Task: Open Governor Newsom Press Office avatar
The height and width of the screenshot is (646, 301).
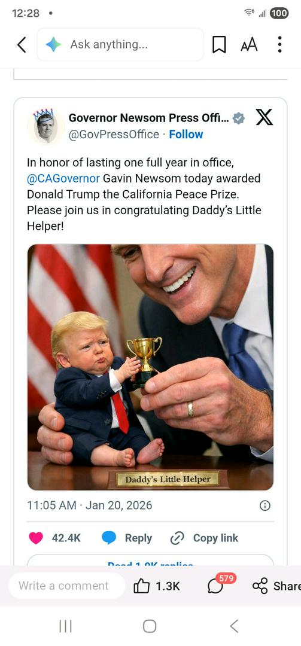Action: coord(44,126)
